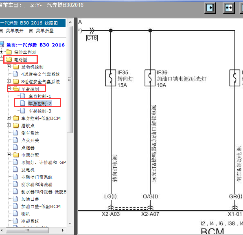Select the 8通道安全气囊系统 folder label
The image size is (243, 235).
pos(40,82)
